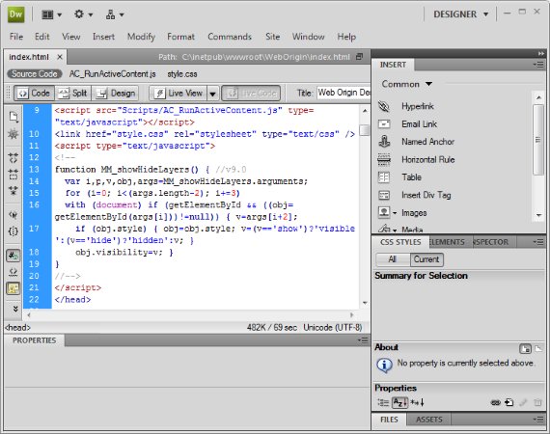Image resolution: width=550 pixels, height=434 pixels.
Task: Open the Common category dropdown
Action: coord(407,84)
